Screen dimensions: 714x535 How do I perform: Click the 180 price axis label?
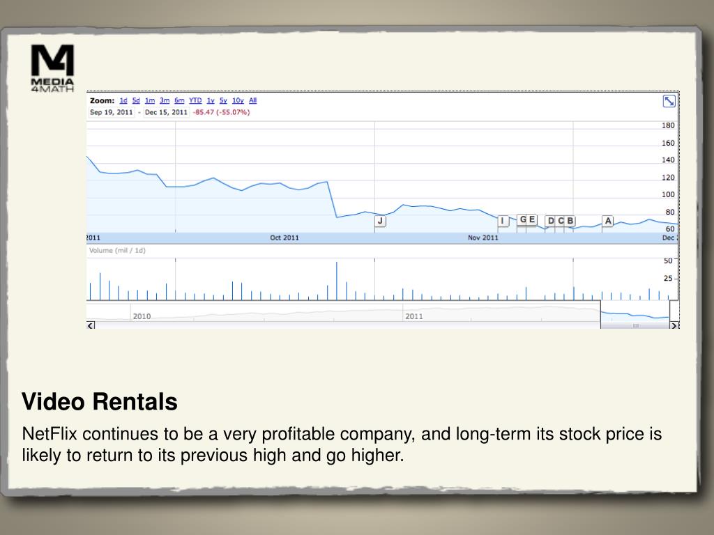click(x=668, y=125)
